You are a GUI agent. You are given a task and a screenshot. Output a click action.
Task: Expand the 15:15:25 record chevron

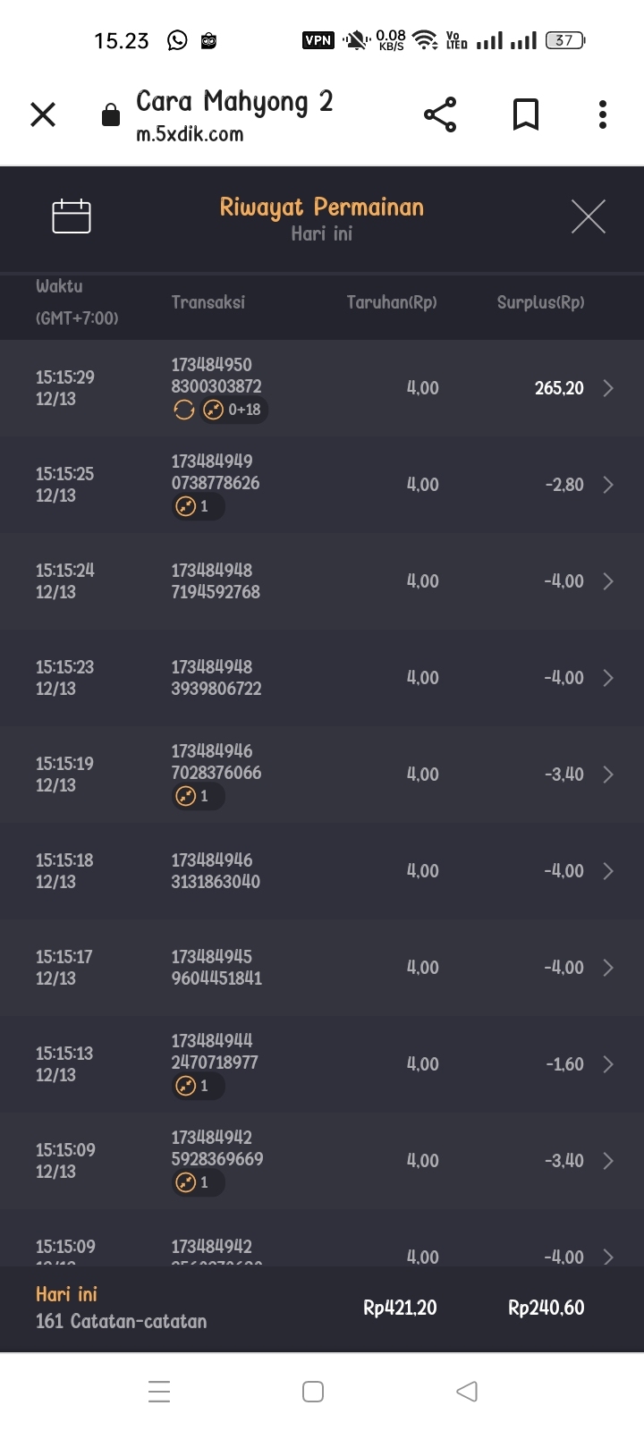click(x=608, y=485)
